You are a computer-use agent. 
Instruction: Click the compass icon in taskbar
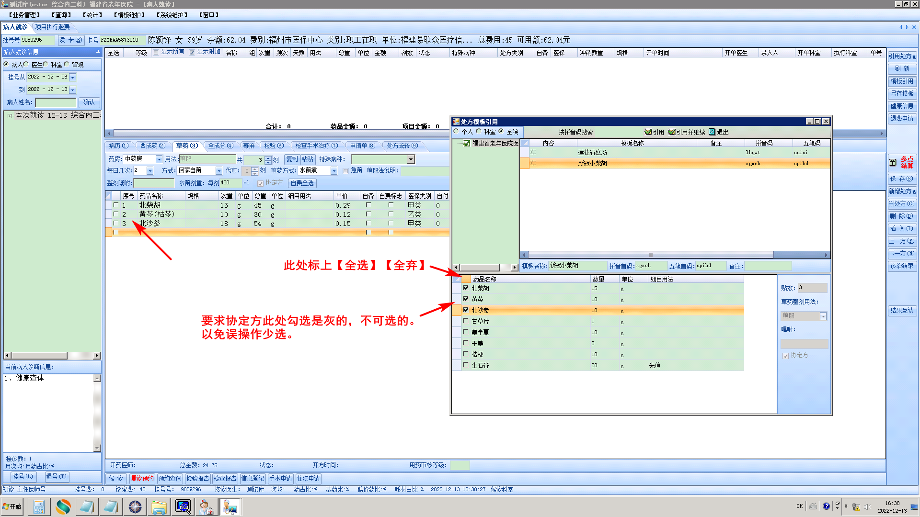tap(135, 507)
